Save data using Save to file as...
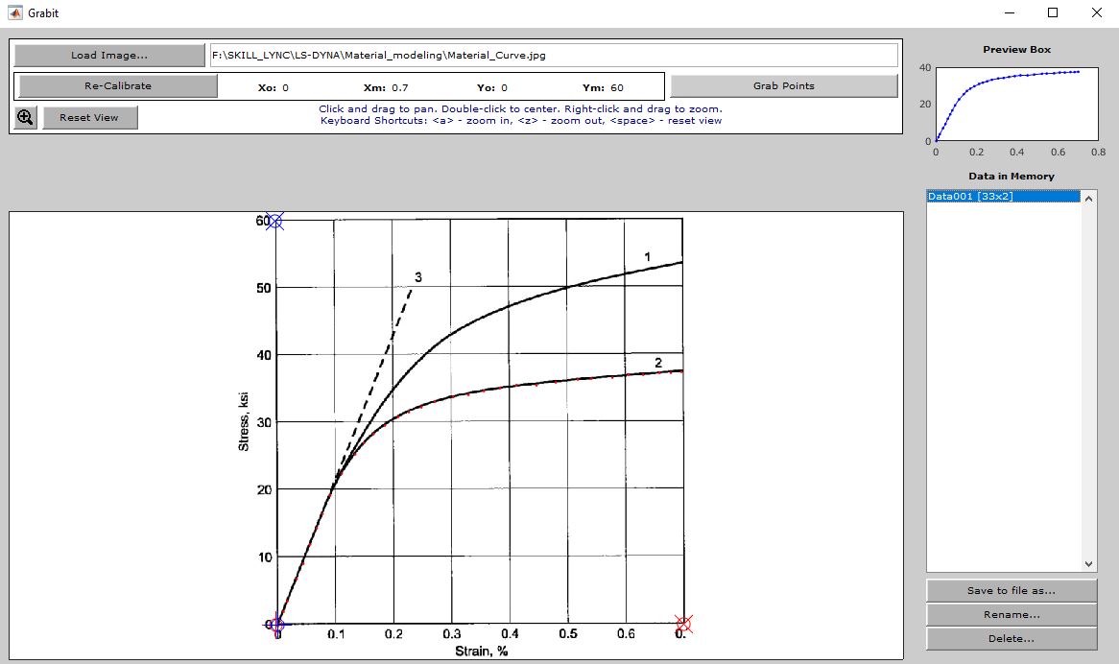 (x=1011, y=589)
